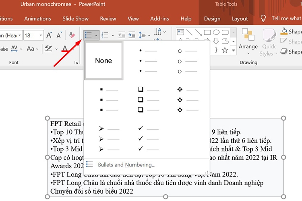Open the Table Tools Layout tab
Screen dimensions: 302x201
coord(240,18)
